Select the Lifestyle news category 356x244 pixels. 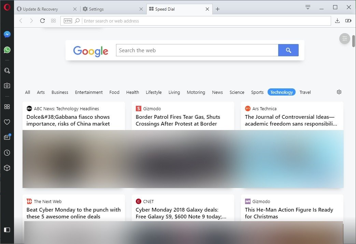[154, 92]
